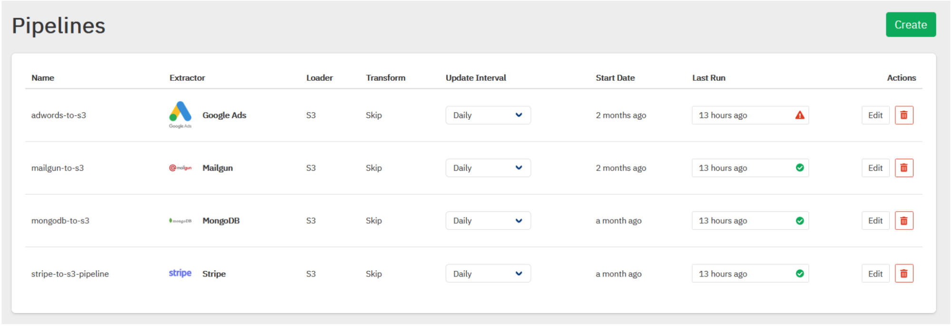Viewport: 951px width, 326px height.
Task: Click the Actions column header
Action: [901, 77]
